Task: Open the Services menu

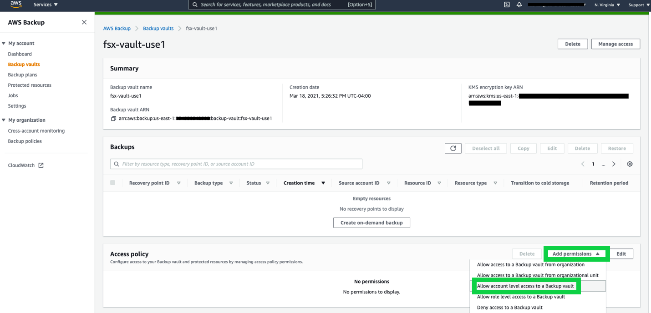Action: pyautogui.click(x=44, y=5)
